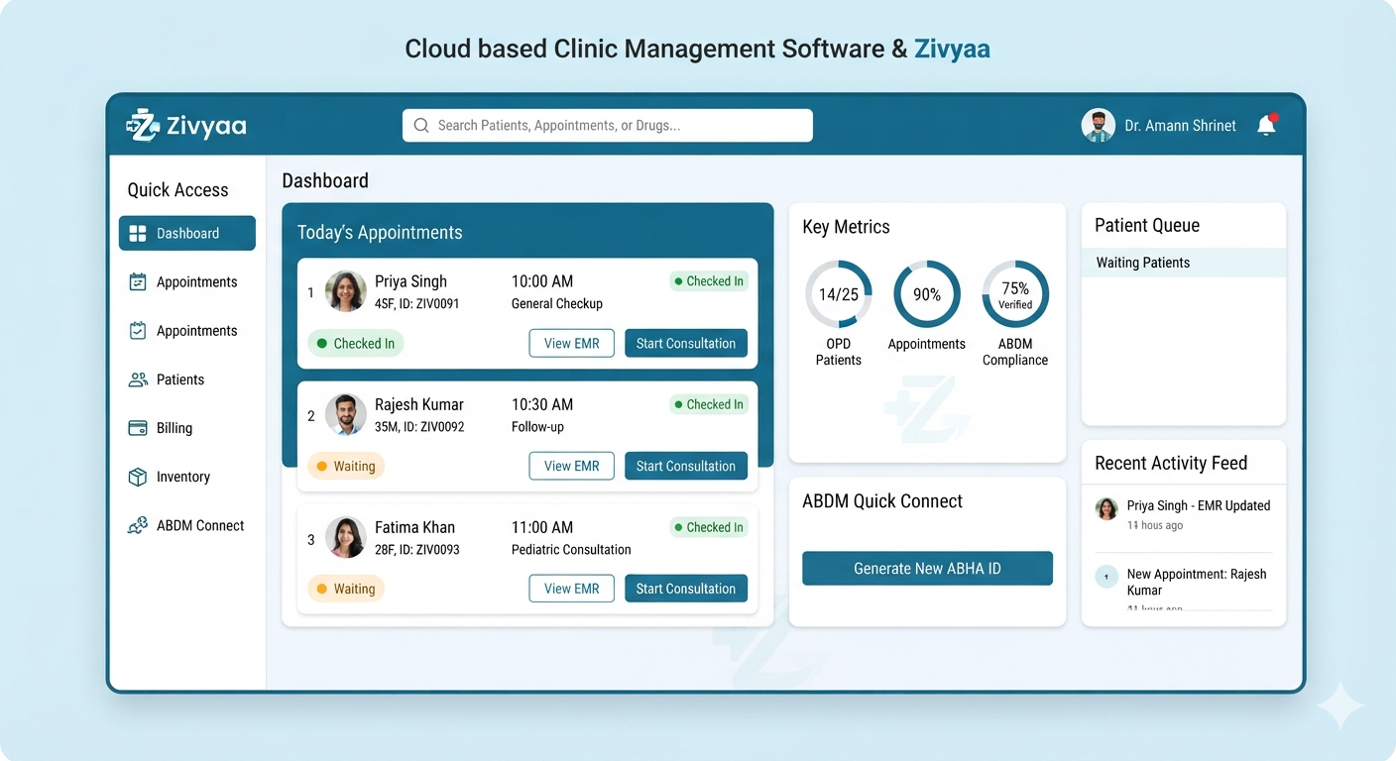Click Fatima Khan's Waiting status pill

click(346, 589)
